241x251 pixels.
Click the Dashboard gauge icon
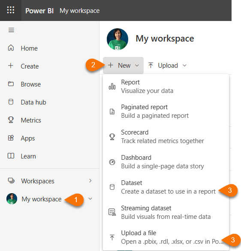[x=112, y=162]
